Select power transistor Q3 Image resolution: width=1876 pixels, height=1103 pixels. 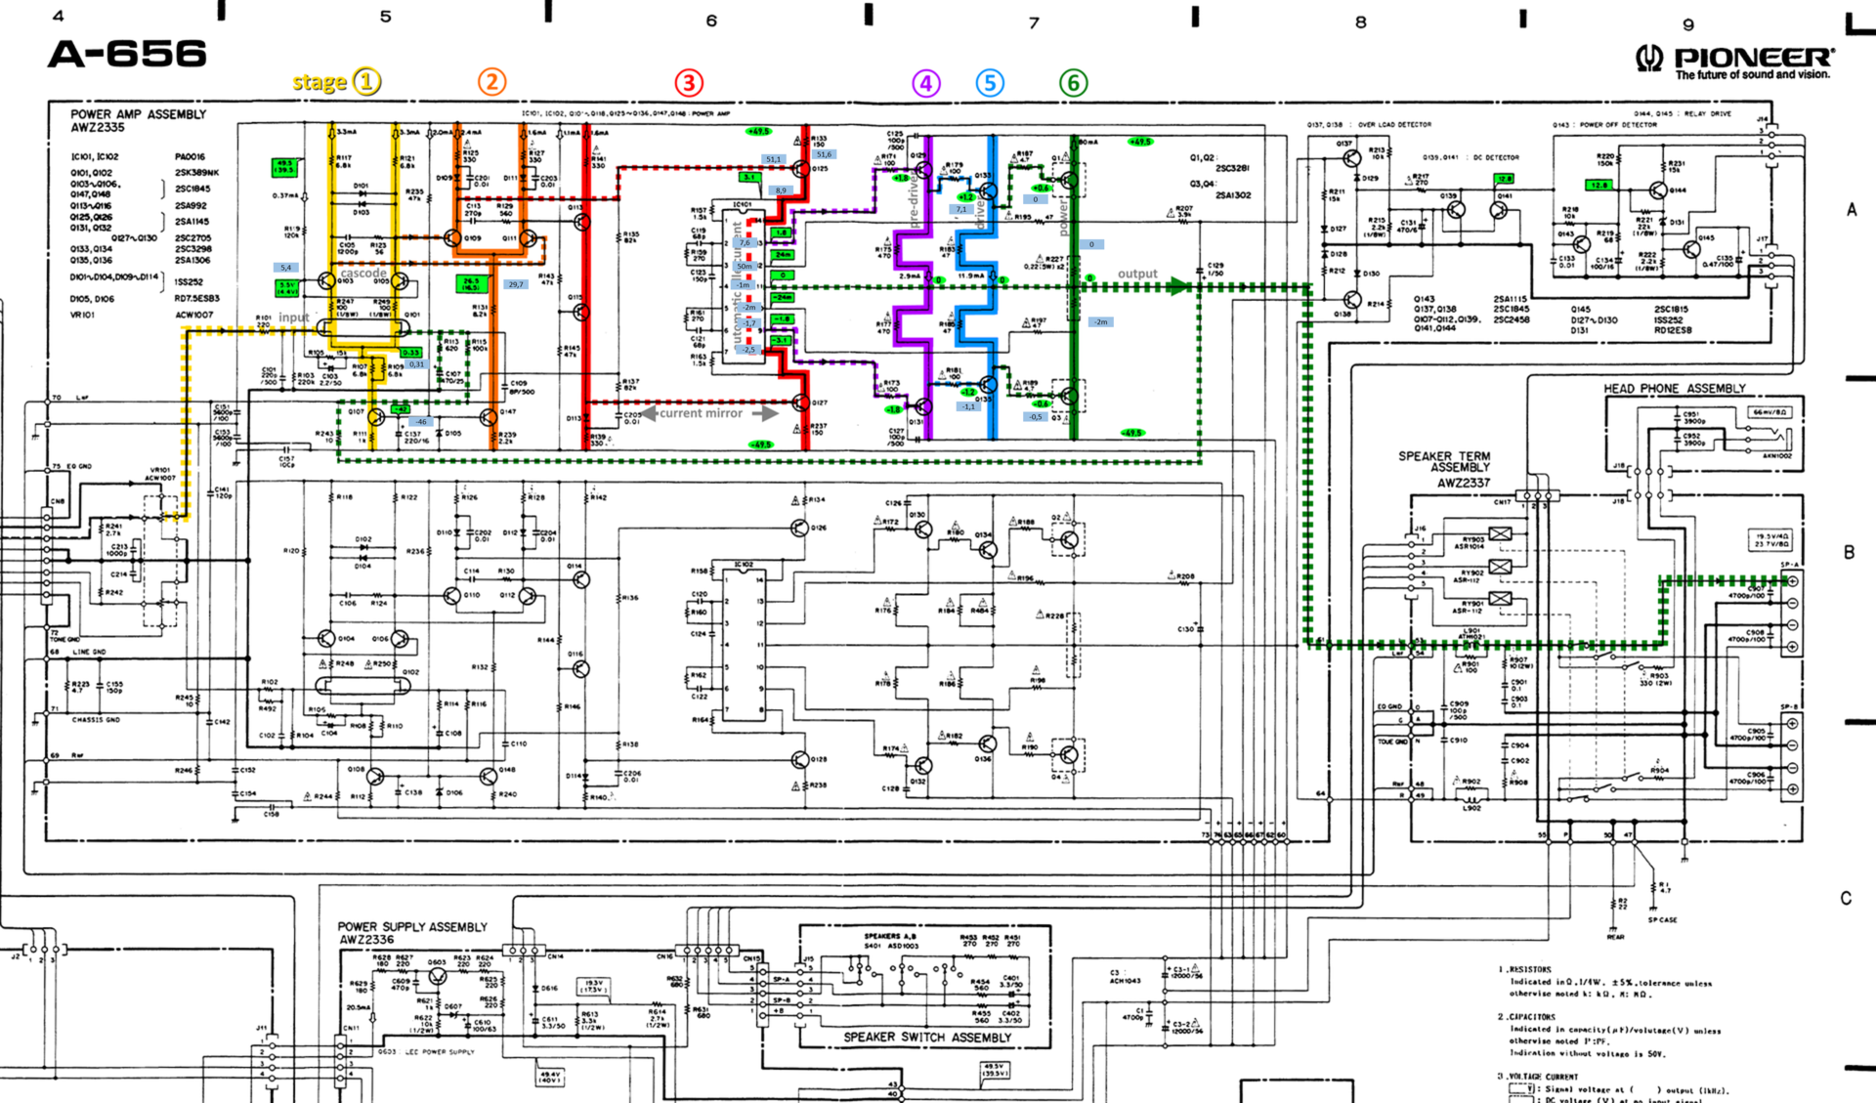1070,396
